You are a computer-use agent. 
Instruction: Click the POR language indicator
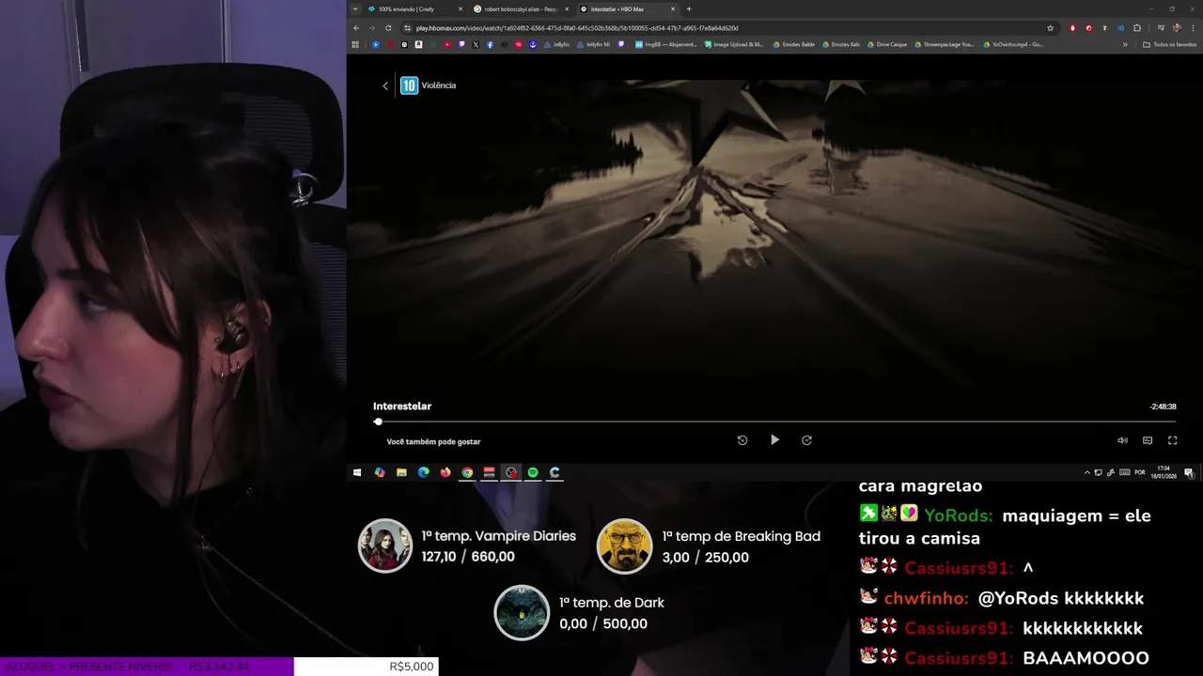[1140, 472]
